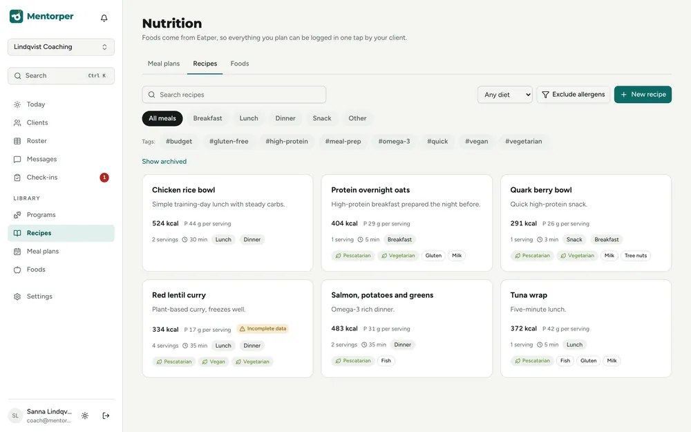The image size is (691, 432).
Task: Click the Fish badge on Salmon card
Action: click(x=386, y=361)
